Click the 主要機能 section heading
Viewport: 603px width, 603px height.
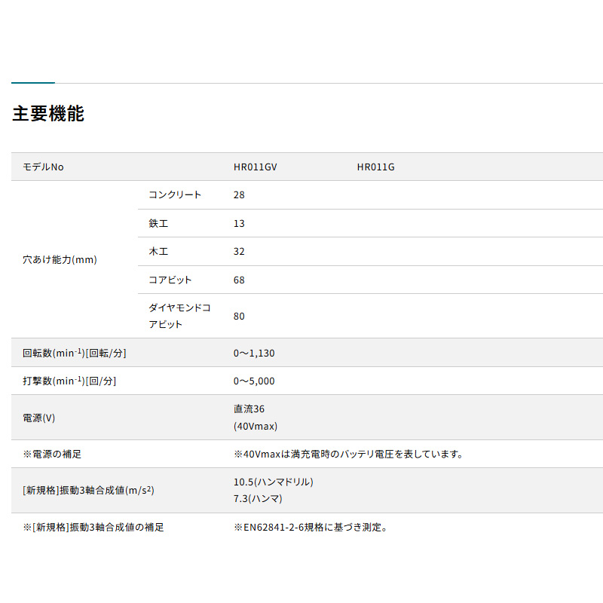[x=48, y=114]
